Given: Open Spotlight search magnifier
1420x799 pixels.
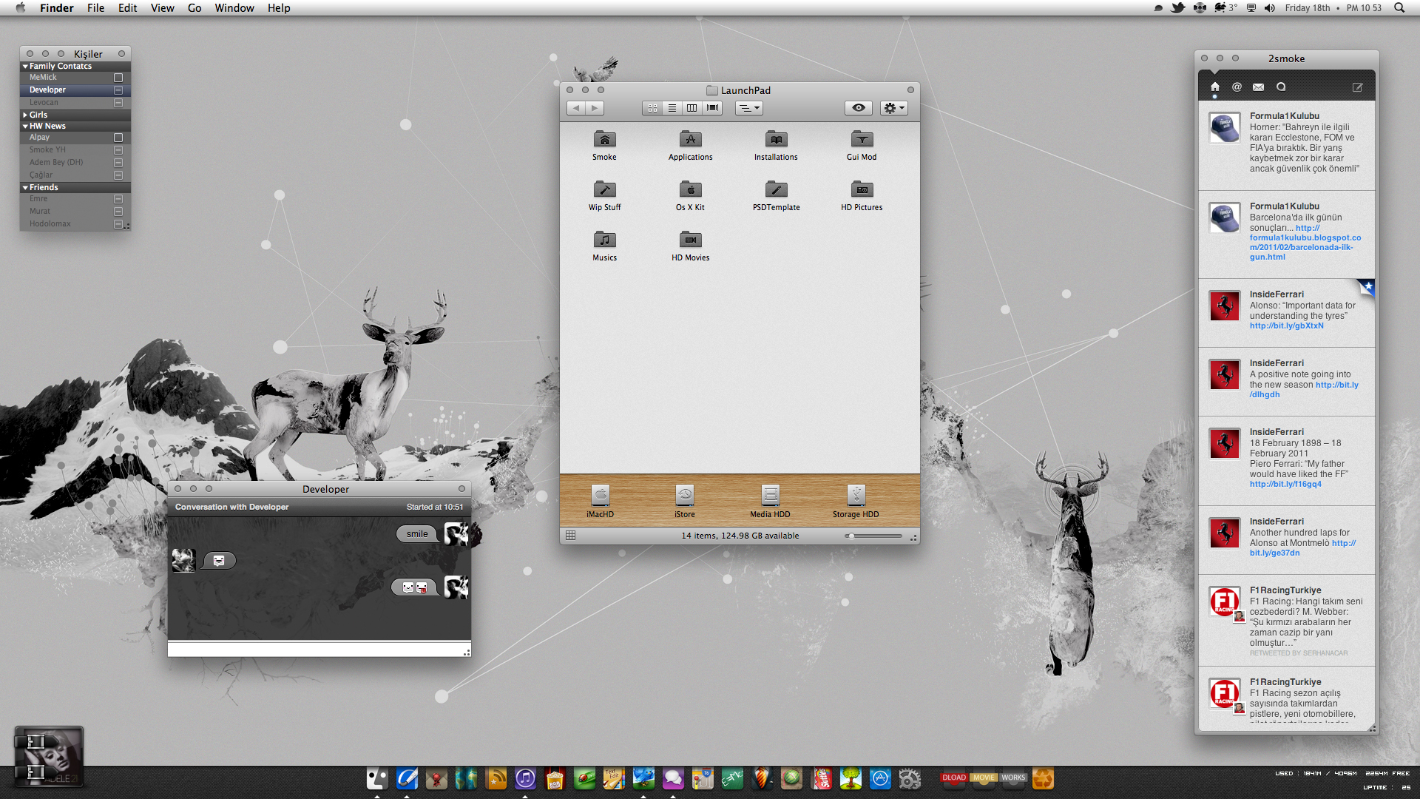Looking at the screenshot, I should (1399, 8).
